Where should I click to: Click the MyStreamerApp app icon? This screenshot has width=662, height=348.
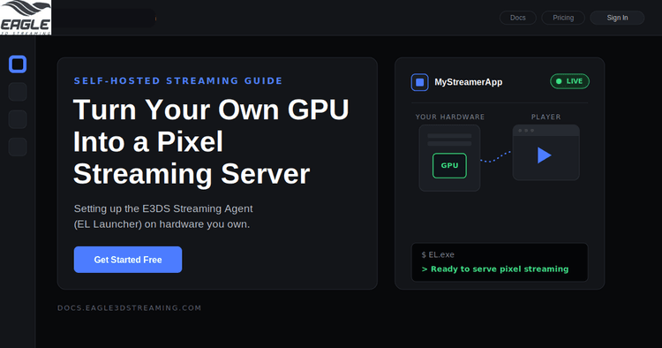[419, 82]
